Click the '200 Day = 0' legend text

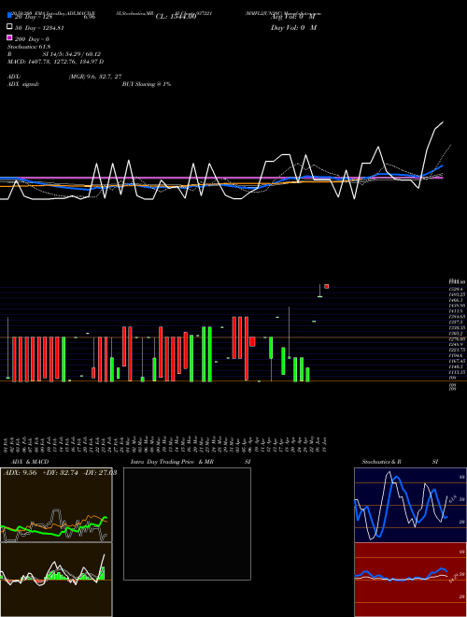pos(32,39)
